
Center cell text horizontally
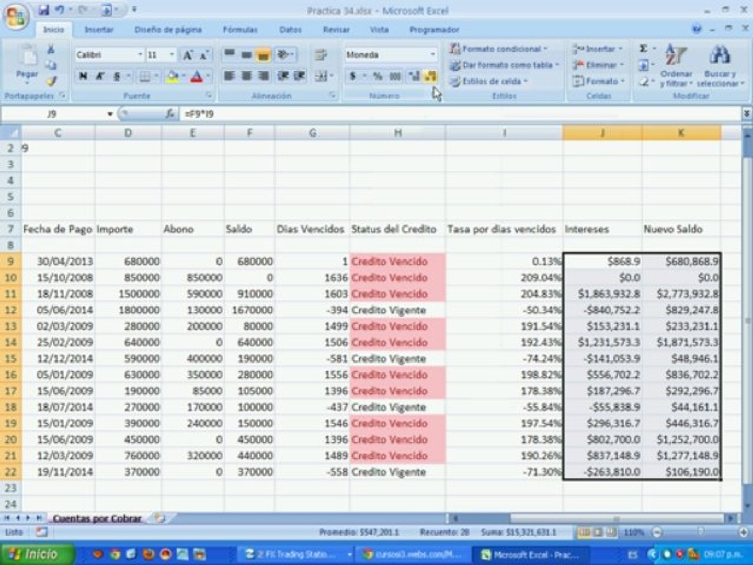pos(247,76)
